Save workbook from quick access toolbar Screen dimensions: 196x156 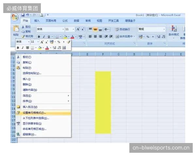tap(23, 15)
